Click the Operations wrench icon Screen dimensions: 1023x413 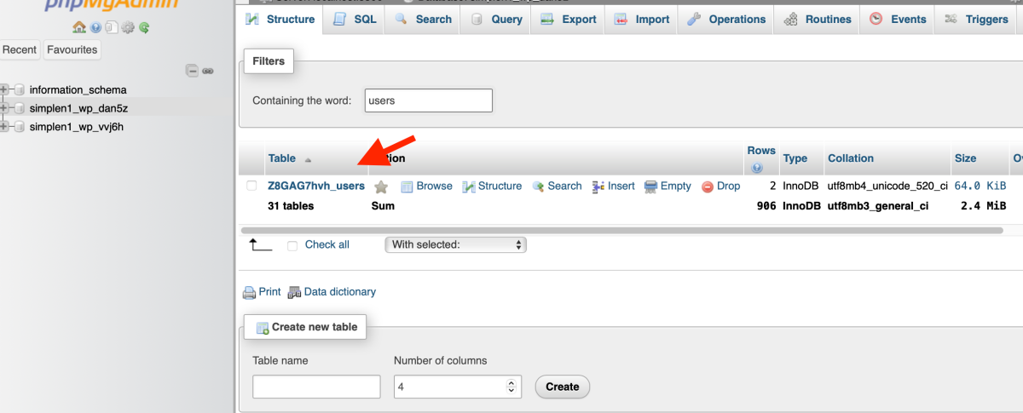(694, 19)
